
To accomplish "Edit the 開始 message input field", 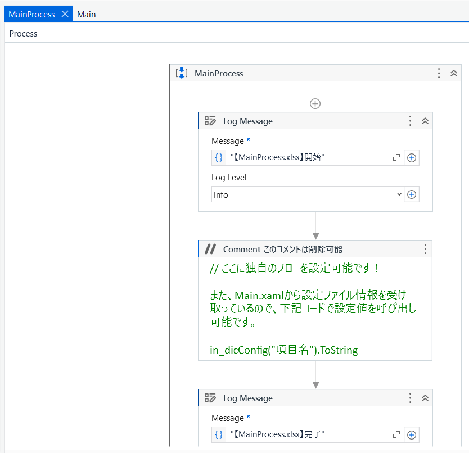I will click(308, 157).
